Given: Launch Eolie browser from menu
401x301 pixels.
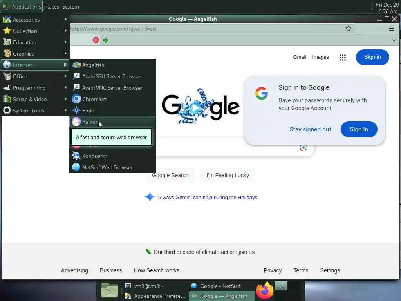Looking at the screenshot, I should click(112, 111).
